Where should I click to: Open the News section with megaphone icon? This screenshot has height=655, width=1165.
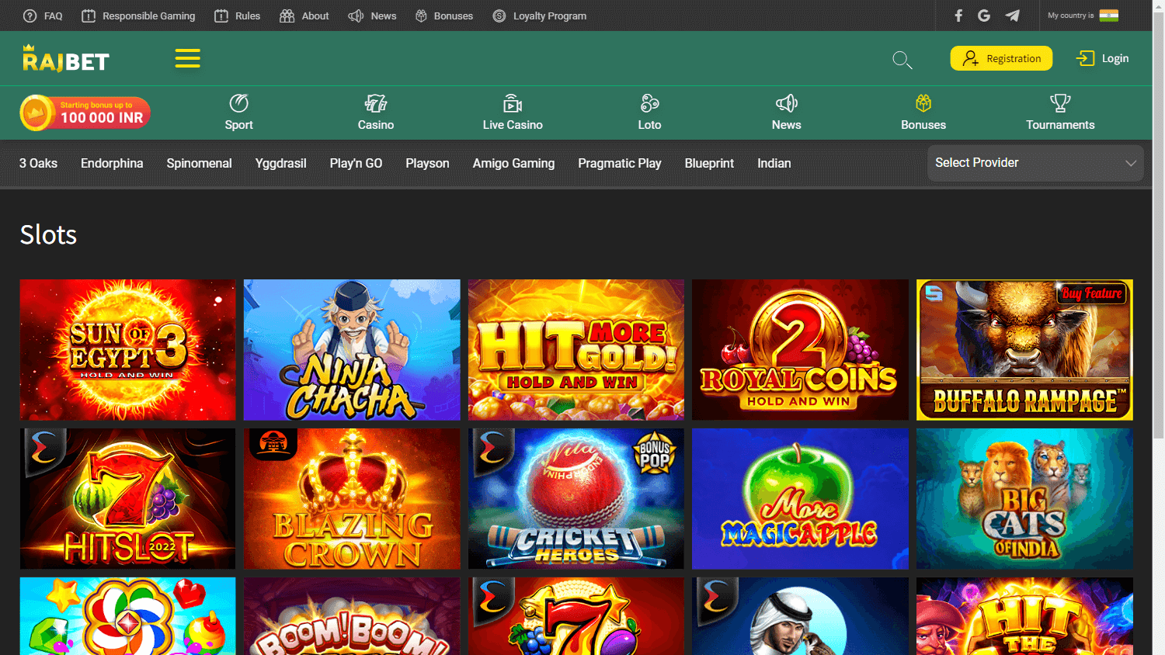(786, 113)
